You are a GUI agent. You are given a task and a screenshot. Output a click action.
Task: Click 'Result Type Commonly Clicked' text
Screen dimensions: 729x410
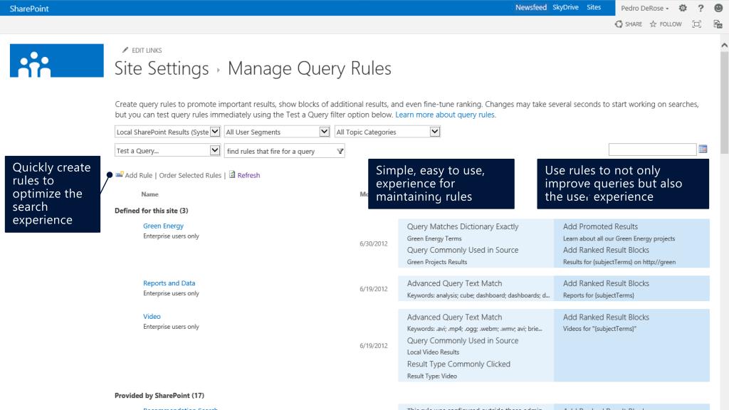458,364
